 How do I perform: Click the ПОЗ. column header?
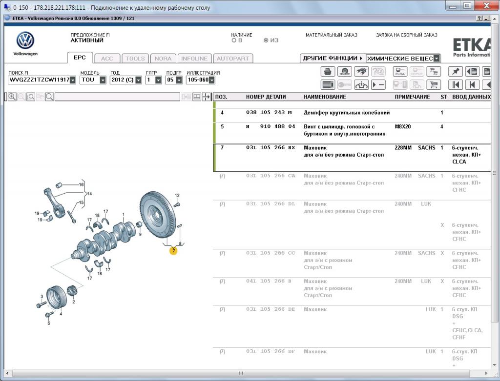[221, 97]
